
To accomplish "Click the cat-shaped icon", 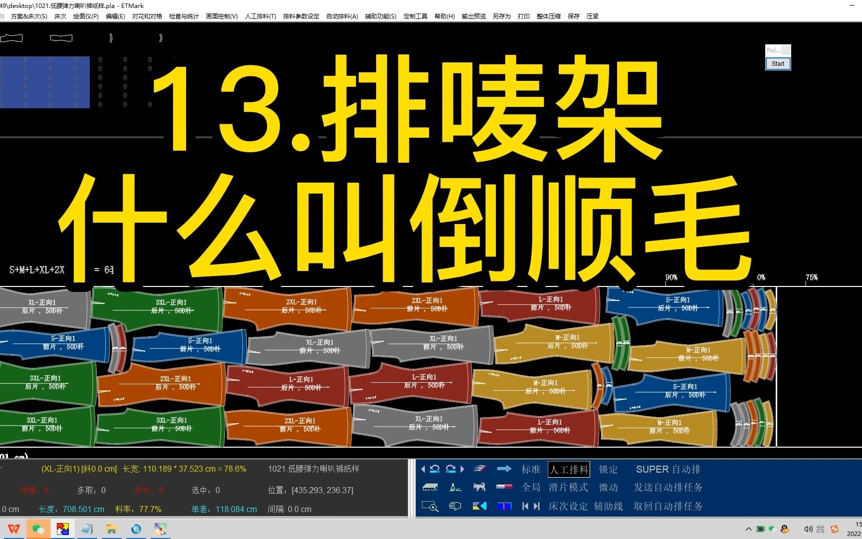I will coord(479,487).
